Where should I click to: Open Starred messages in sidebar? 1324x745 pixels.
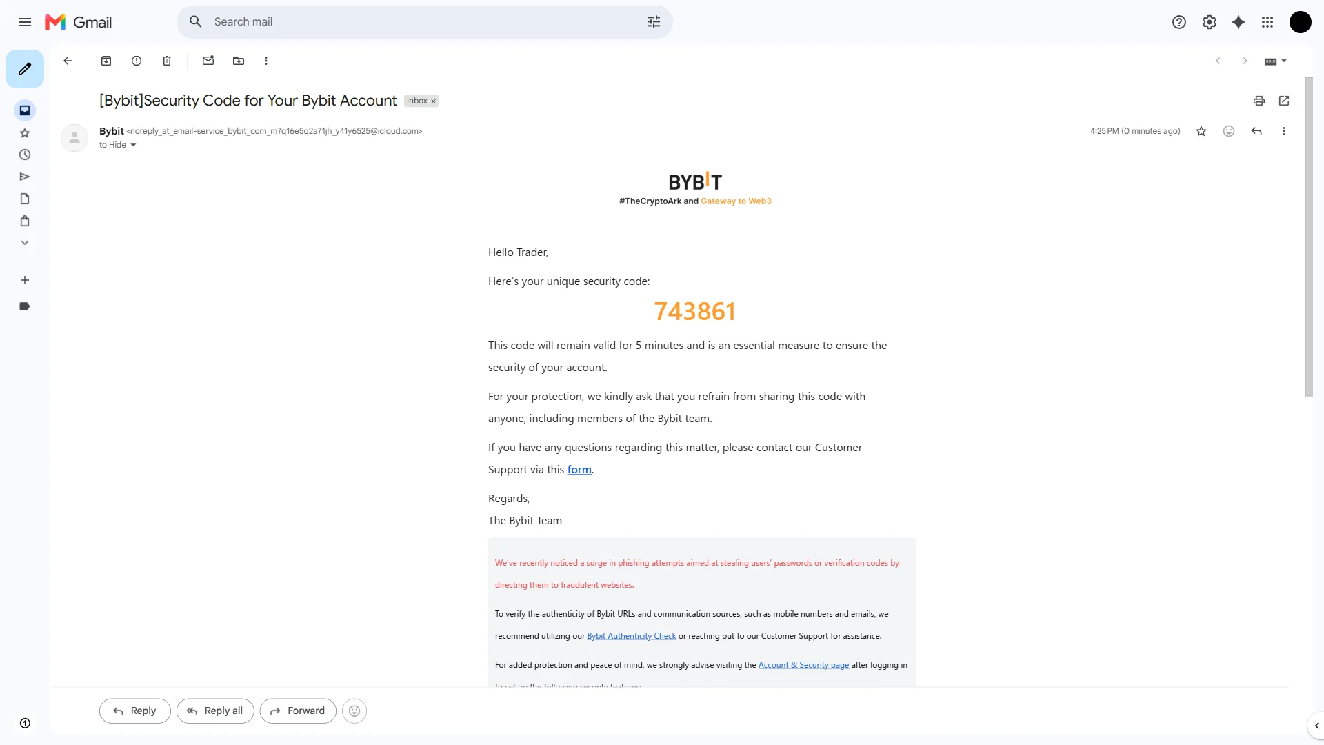coord(25,133)
